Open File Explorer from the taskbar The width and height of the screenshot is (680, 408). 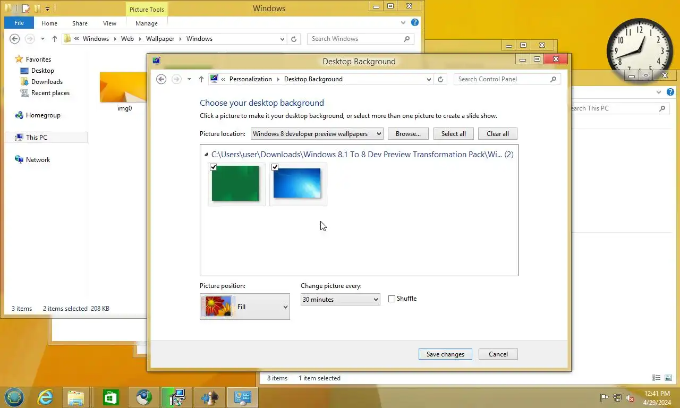[76, 397]
